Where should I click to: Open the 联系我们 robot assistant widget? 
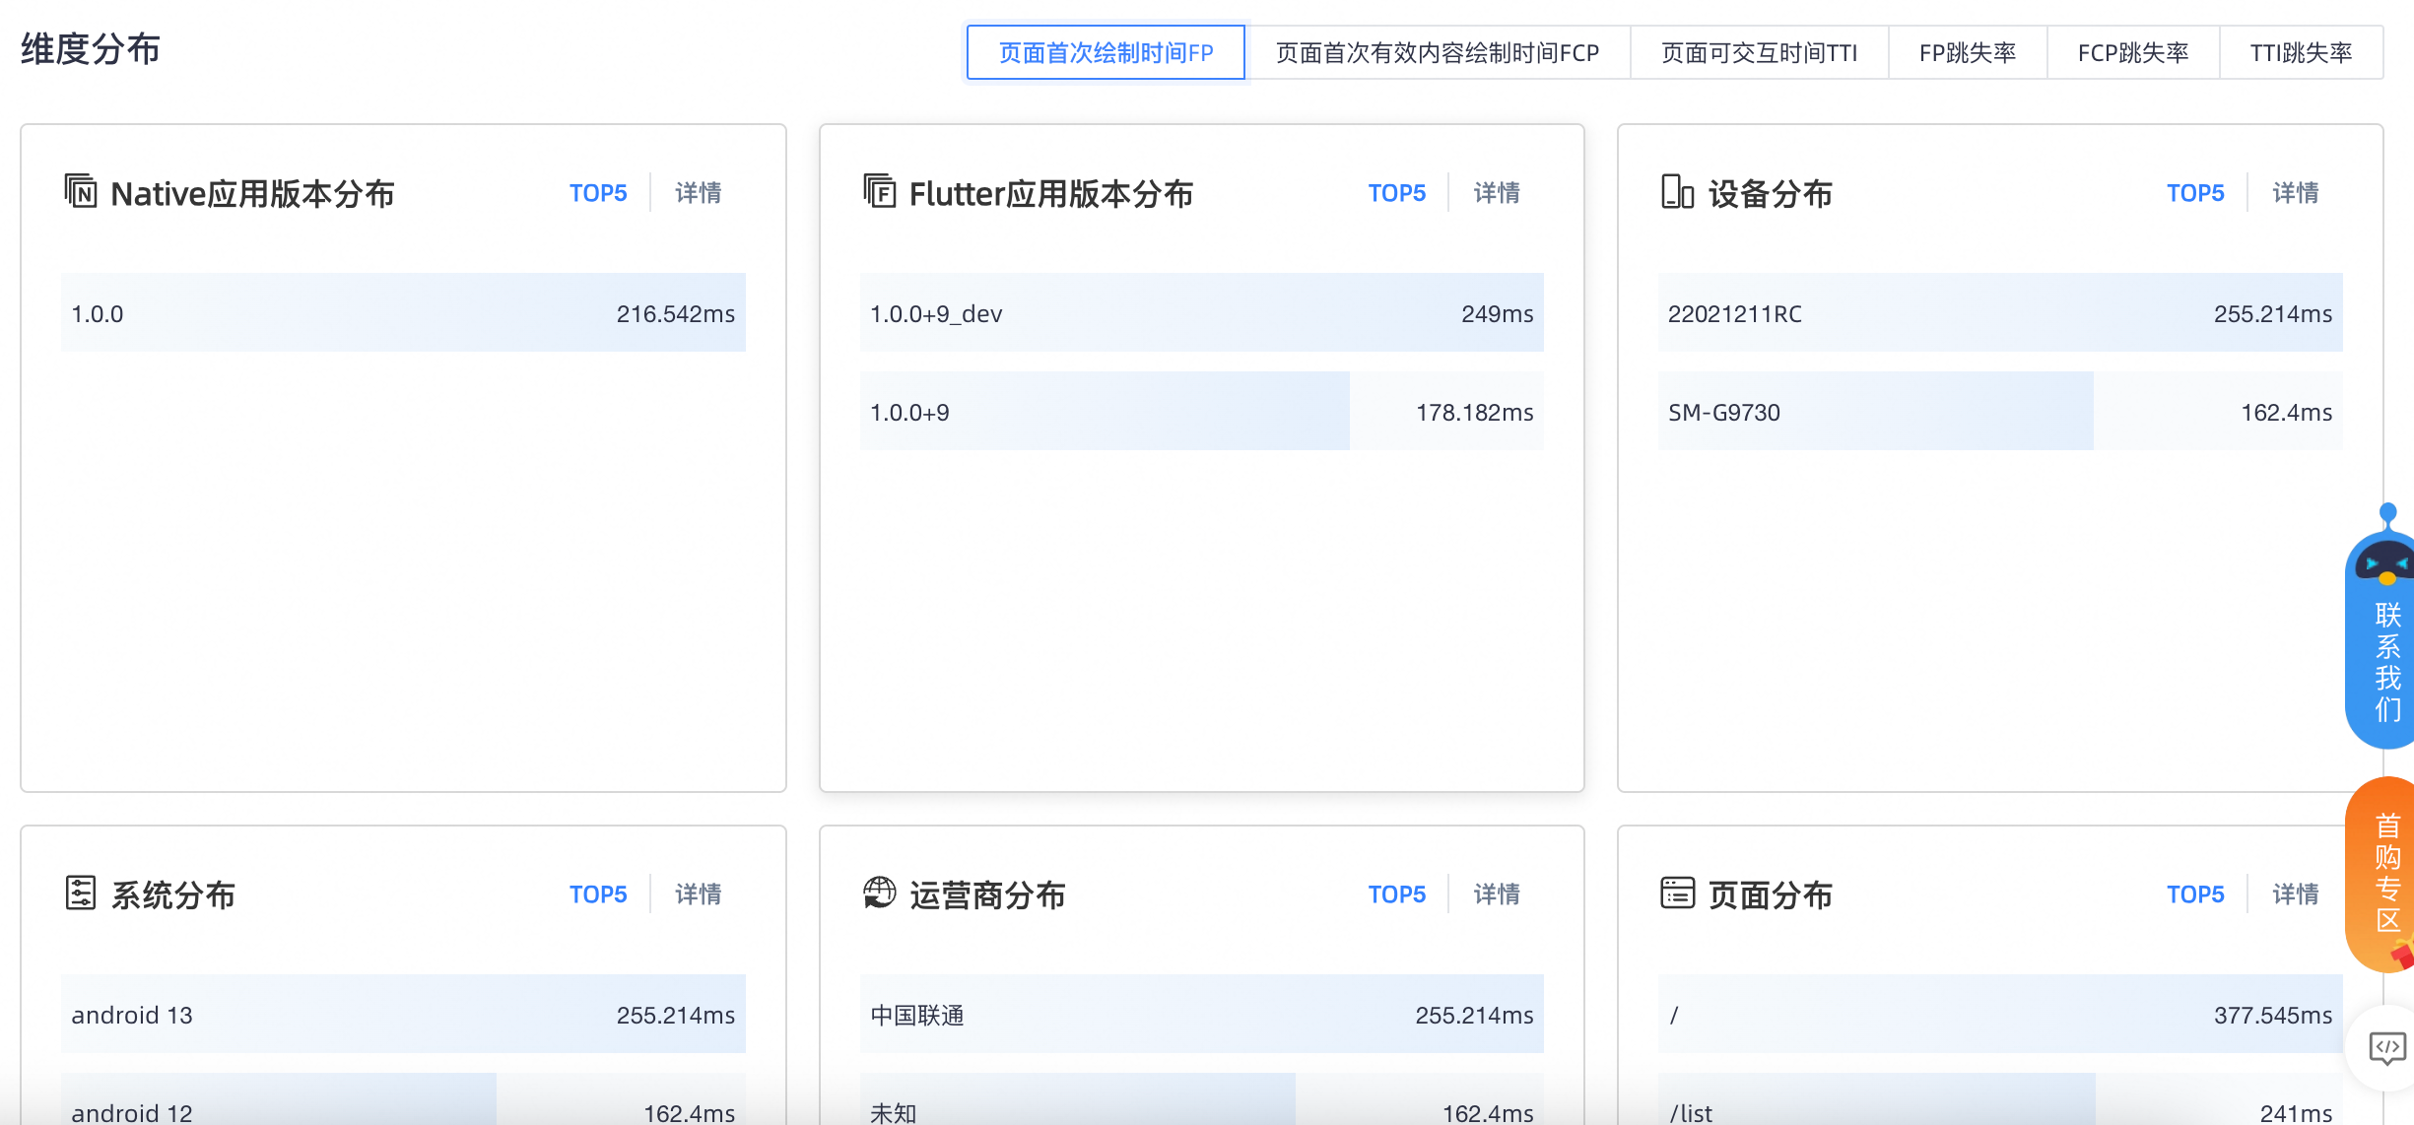[x=2382, y=627]
